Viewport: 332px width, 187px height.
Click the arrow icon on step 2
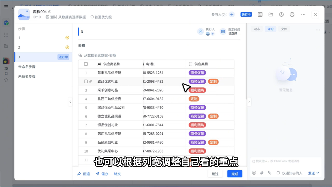67,47
